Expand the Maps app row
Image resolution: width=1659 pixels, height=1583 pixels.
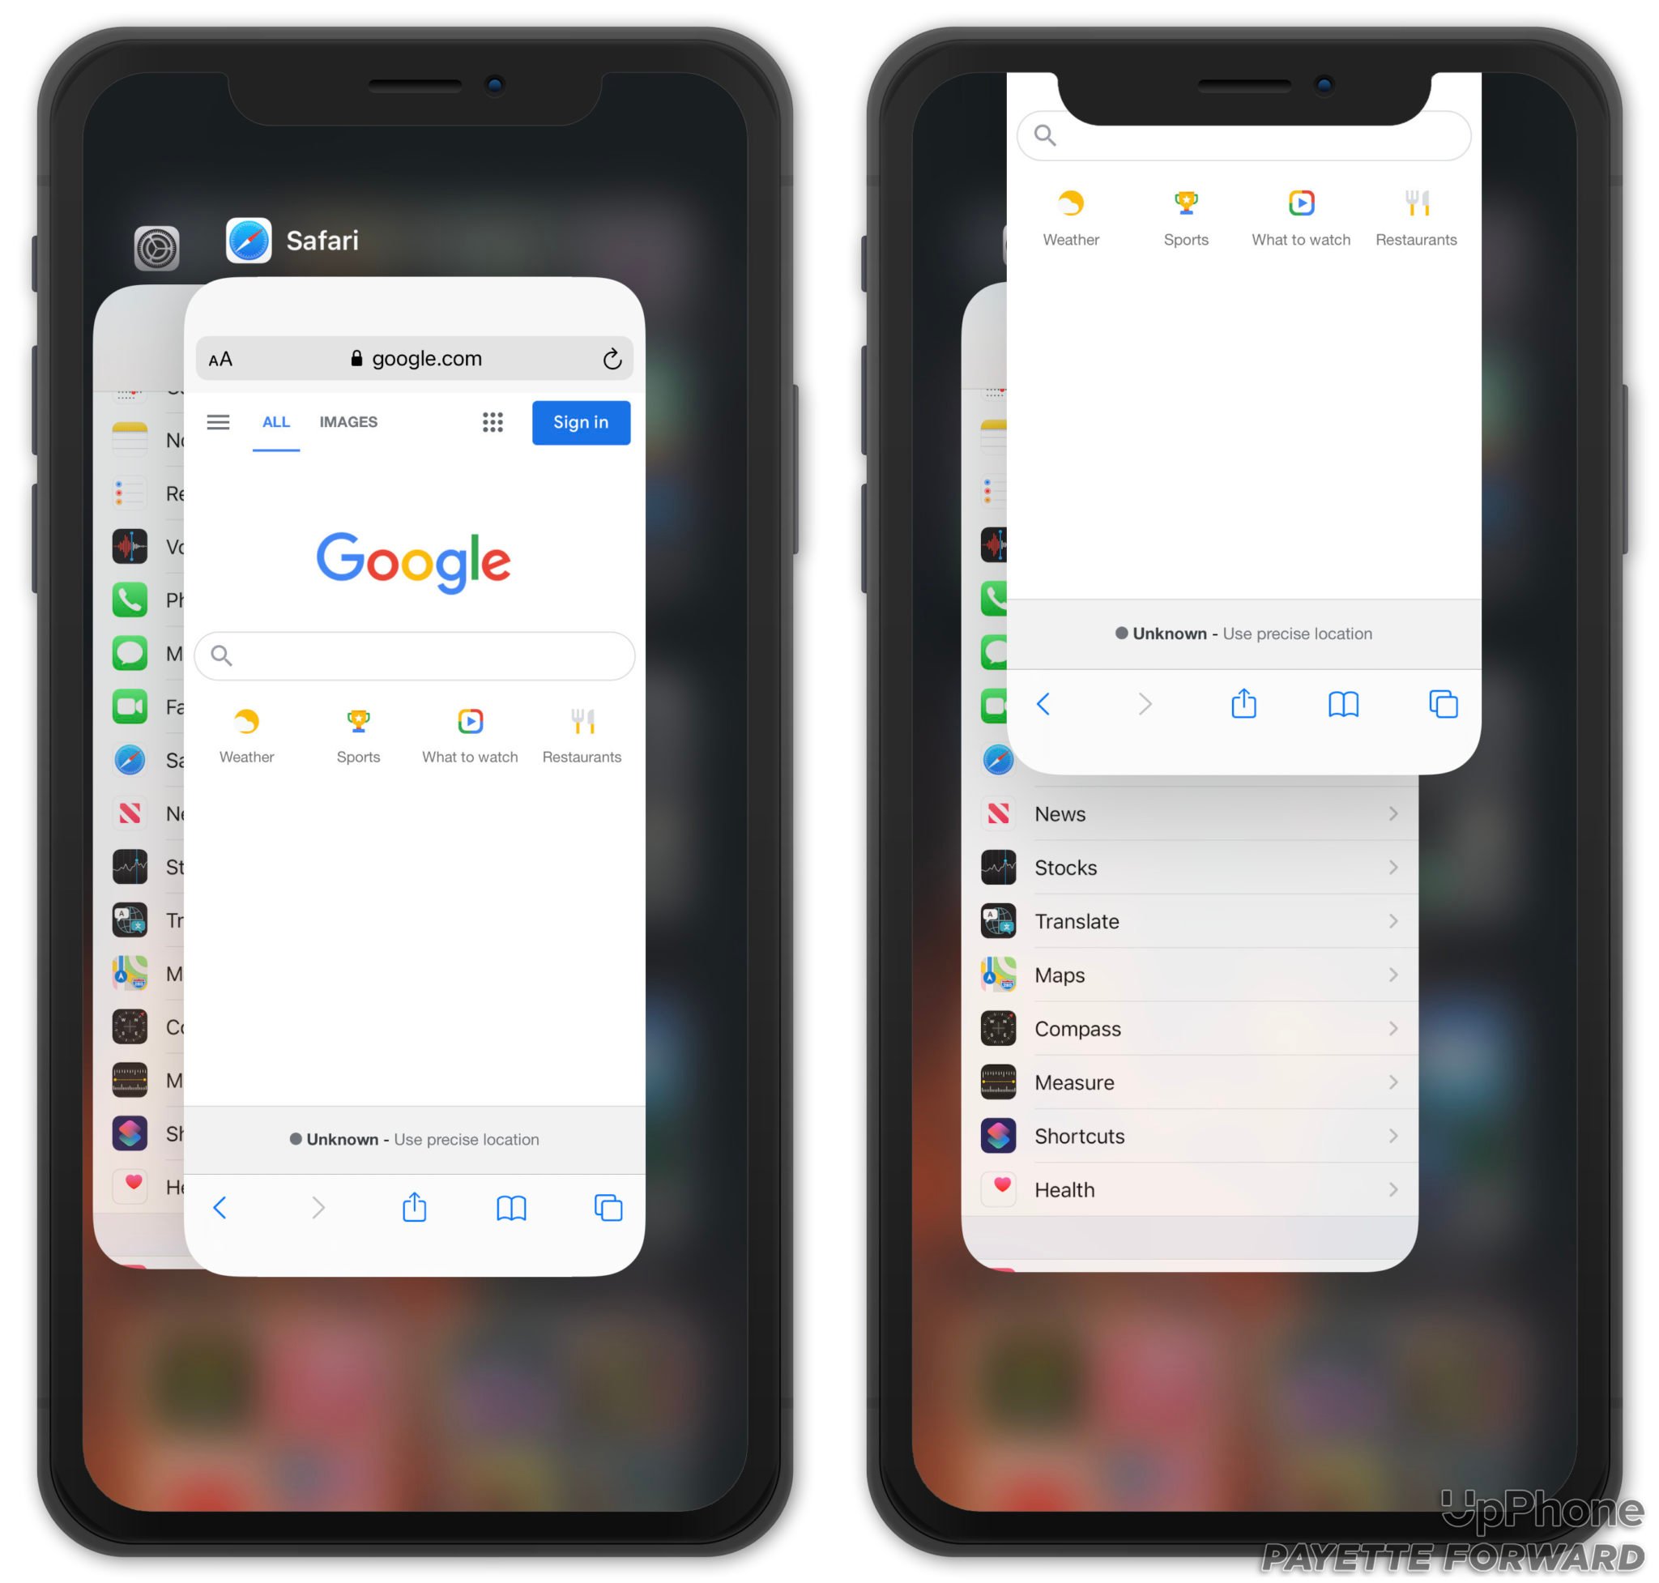click(x=1392, y=986)
